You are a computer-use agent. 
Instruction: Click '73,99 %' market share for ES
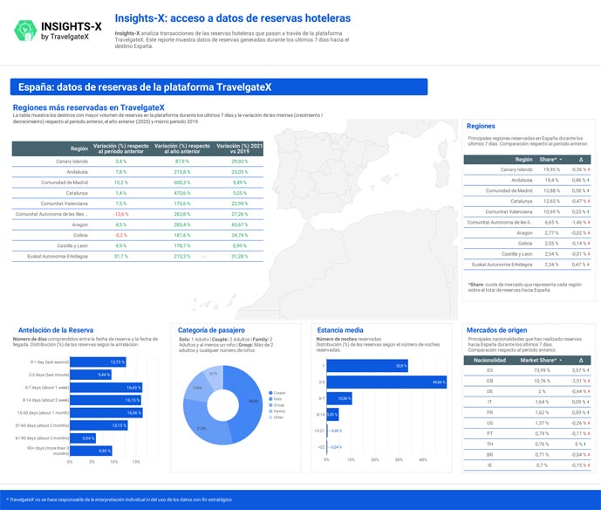tap(542, 370)
